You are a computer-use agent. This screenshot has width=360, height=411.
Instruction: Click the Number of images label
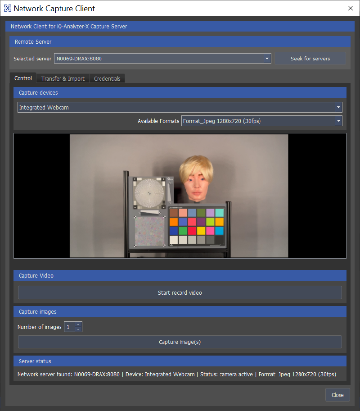point(39,327)
